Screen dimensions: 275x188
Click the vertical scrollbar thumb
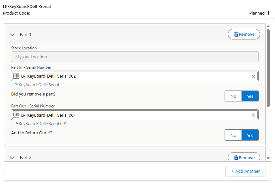click(268, 68)
